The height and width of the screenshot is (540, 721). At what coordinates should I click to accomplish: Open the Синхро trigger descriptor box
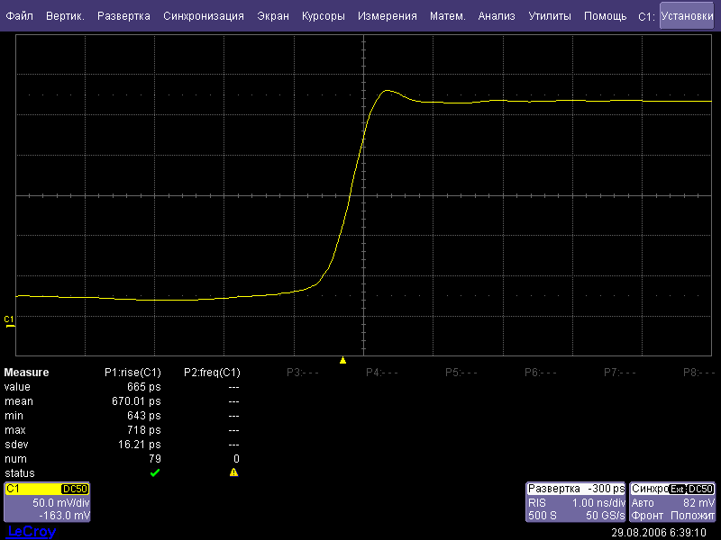[x=673, y=502]
